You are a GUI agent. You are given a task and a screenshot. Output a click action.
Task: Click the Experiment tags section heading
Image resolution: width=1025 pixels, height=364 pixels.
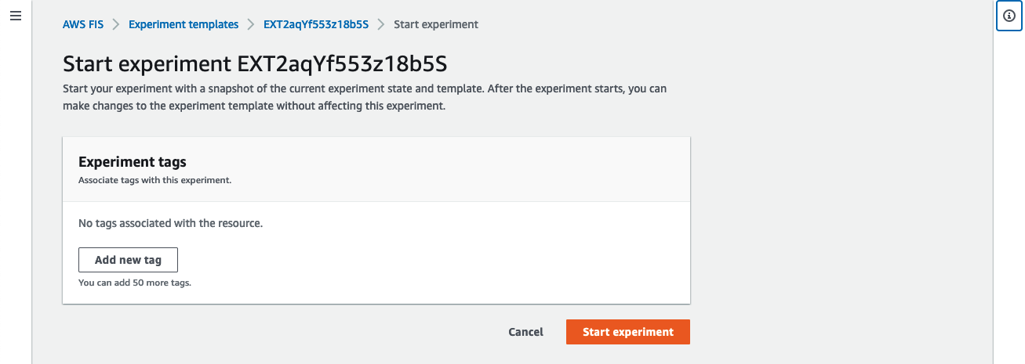133,162
